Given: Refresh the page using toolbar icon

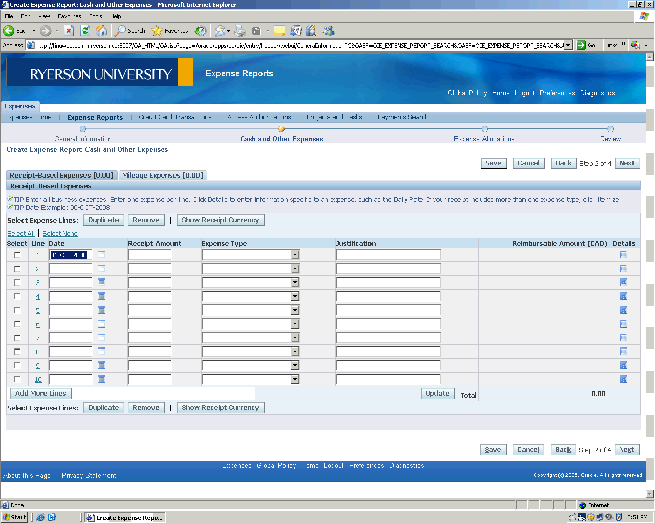Looking at the screenshot, I should (85, 31).
